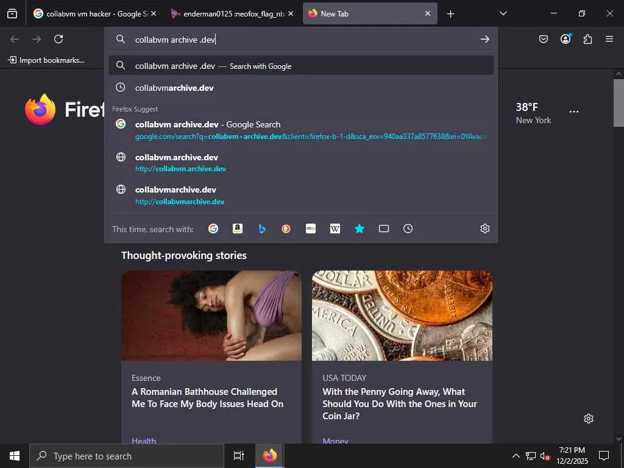
Task: Open the network tray icon
Action: pos(531,456)
